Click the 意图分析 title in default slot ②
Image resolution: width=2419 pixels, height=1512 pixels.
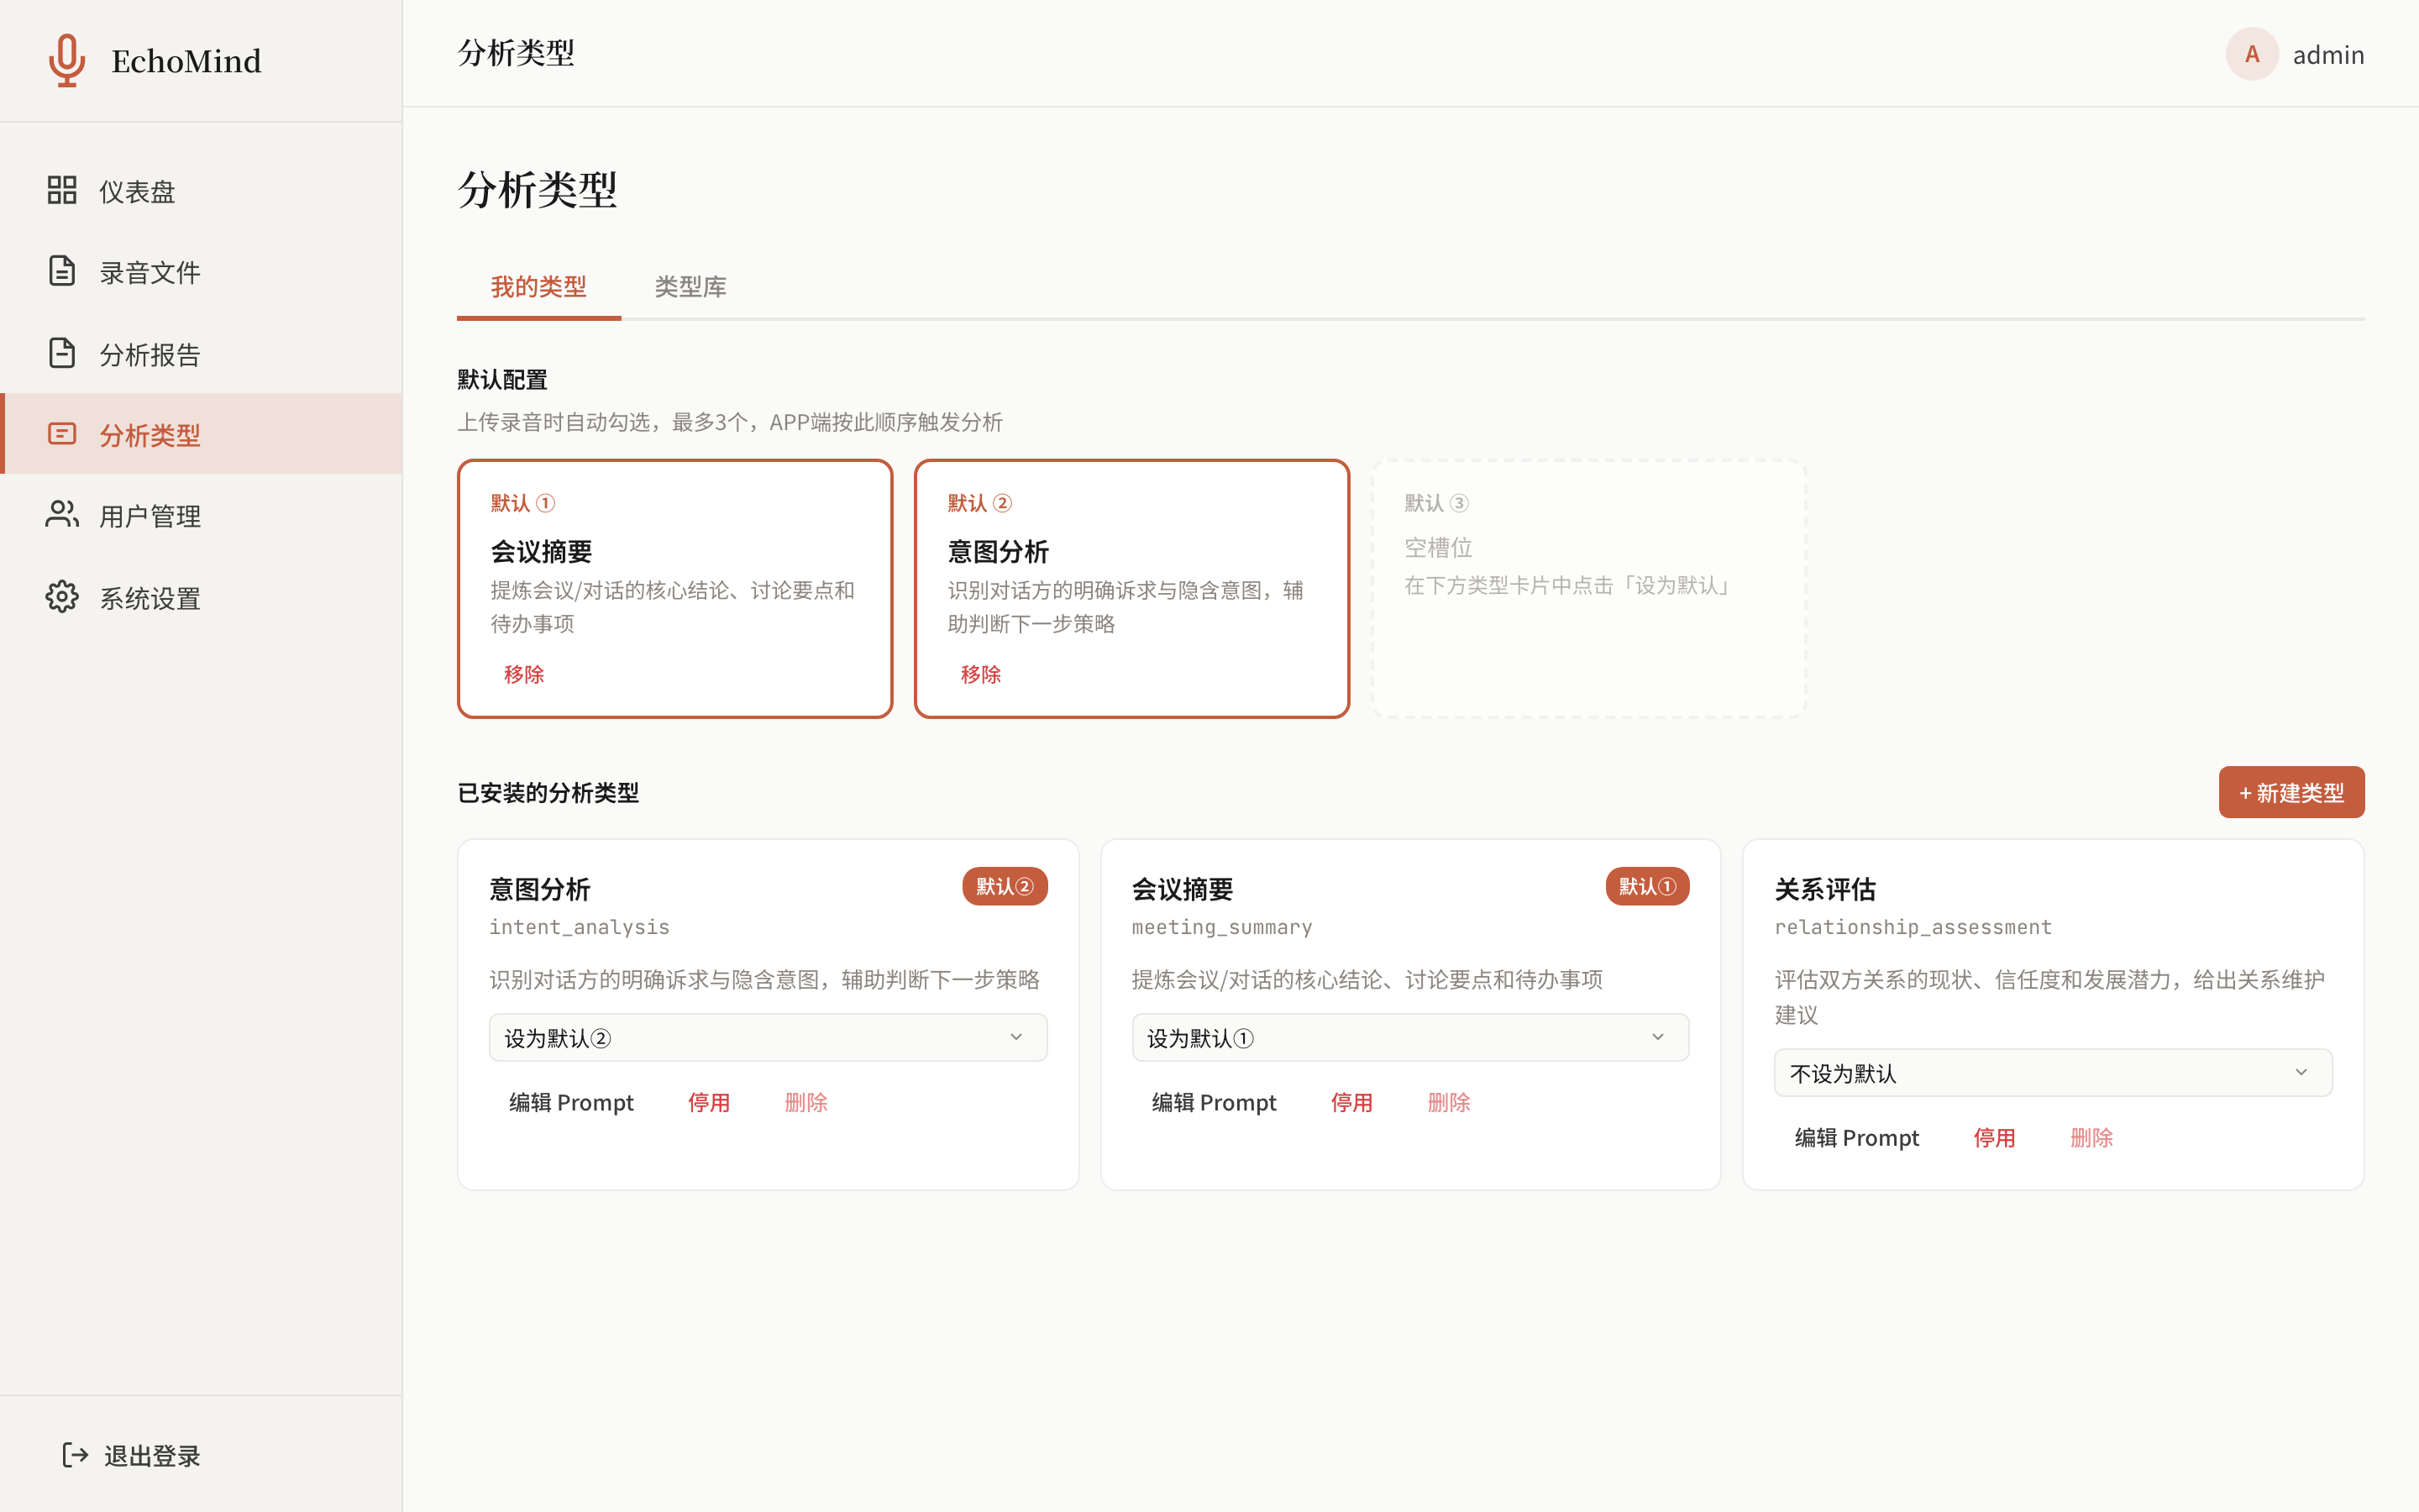[998, 551]
